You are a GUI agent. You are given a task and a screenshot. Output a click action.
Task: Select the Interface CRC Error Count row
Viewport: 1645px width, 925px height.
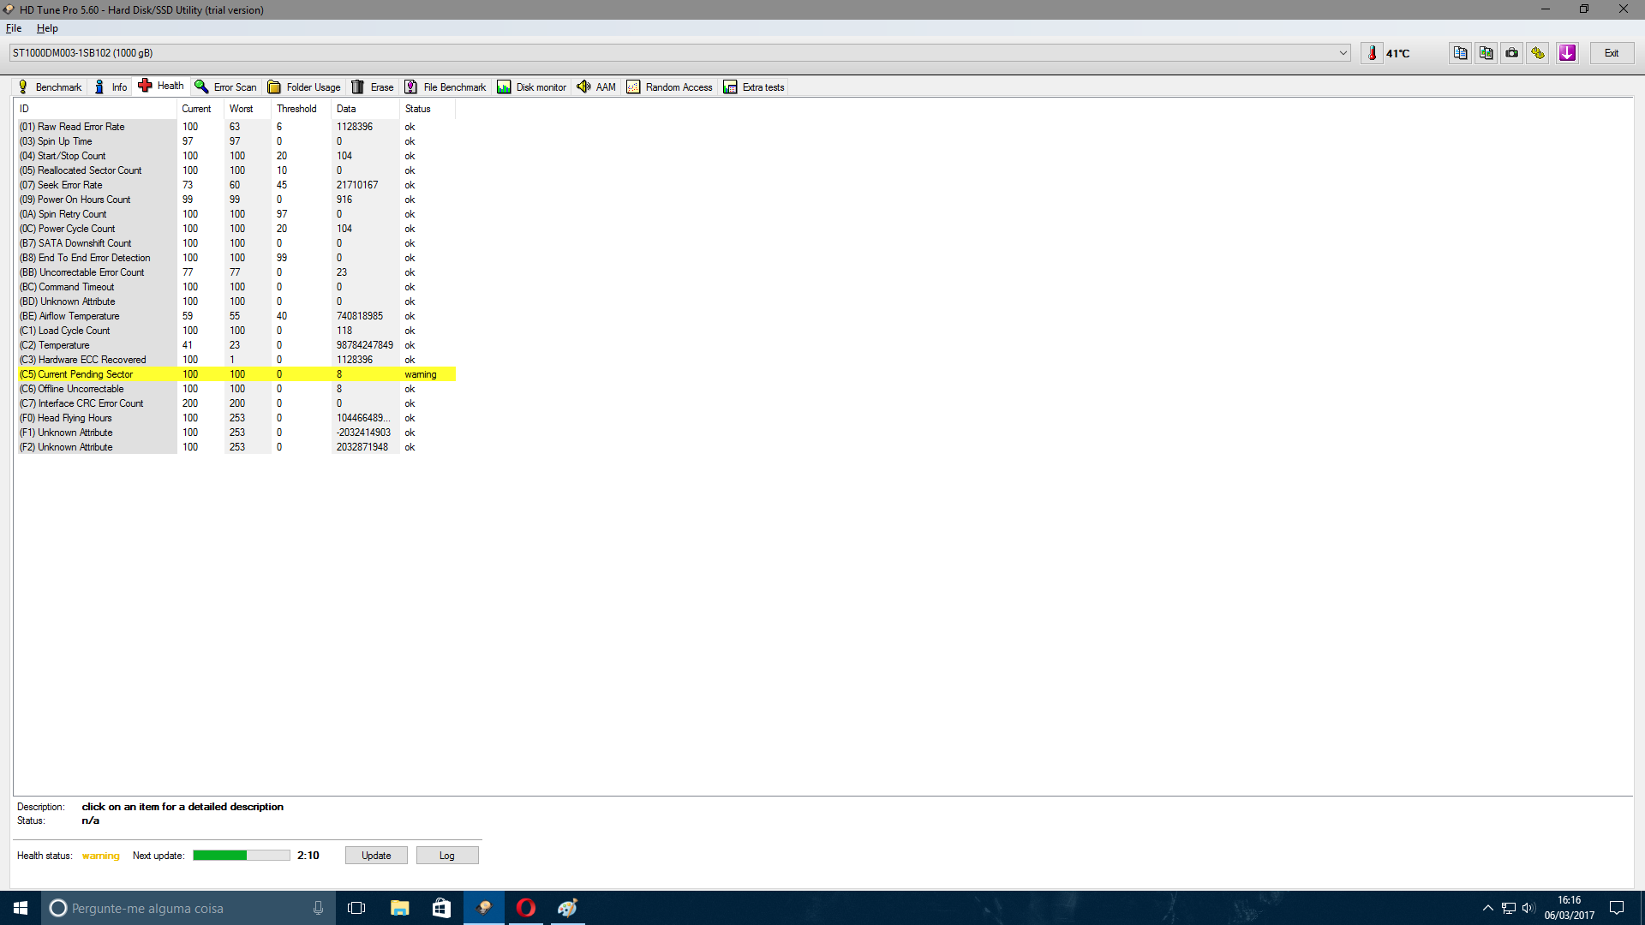point(236,403)
